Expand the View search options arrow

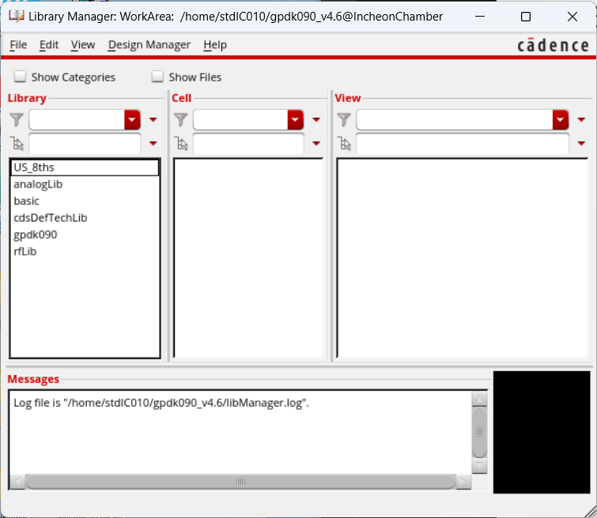point(581,144)
